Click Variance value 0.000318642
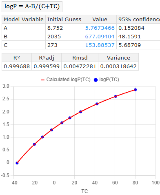The width and height of the screenshot is (160, 195). (118, 66)
